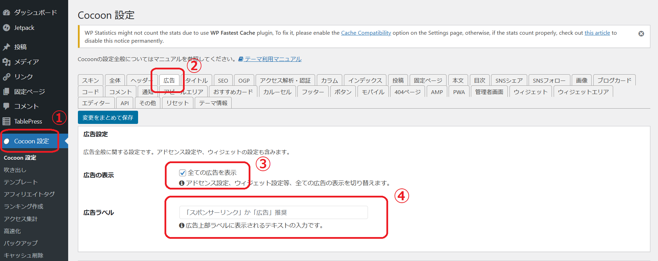Open 高速化 submenu item
The image size is (658, 261).
[12, 231]
